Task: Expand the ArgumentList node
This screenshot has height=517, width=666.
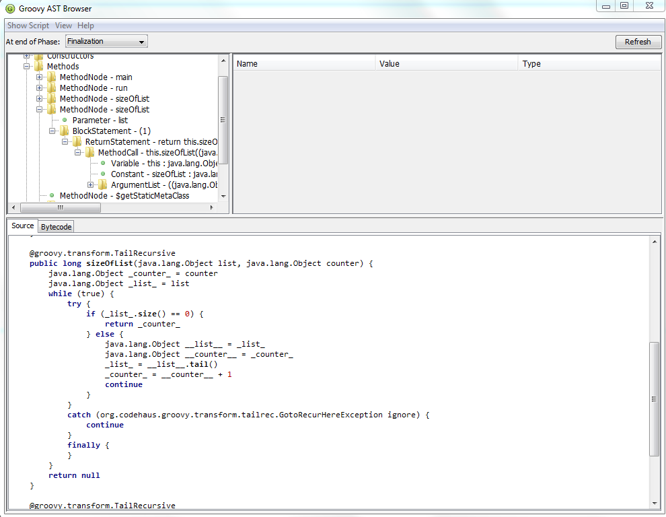Action: (x=91, y=185)
